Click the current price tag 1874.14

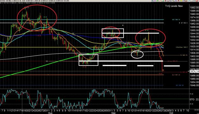click(x=194, y=71)
